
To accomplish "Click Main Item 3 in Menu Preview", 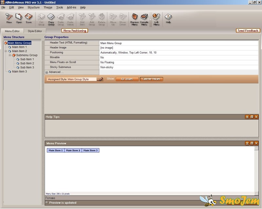I will tap(90, 150).
